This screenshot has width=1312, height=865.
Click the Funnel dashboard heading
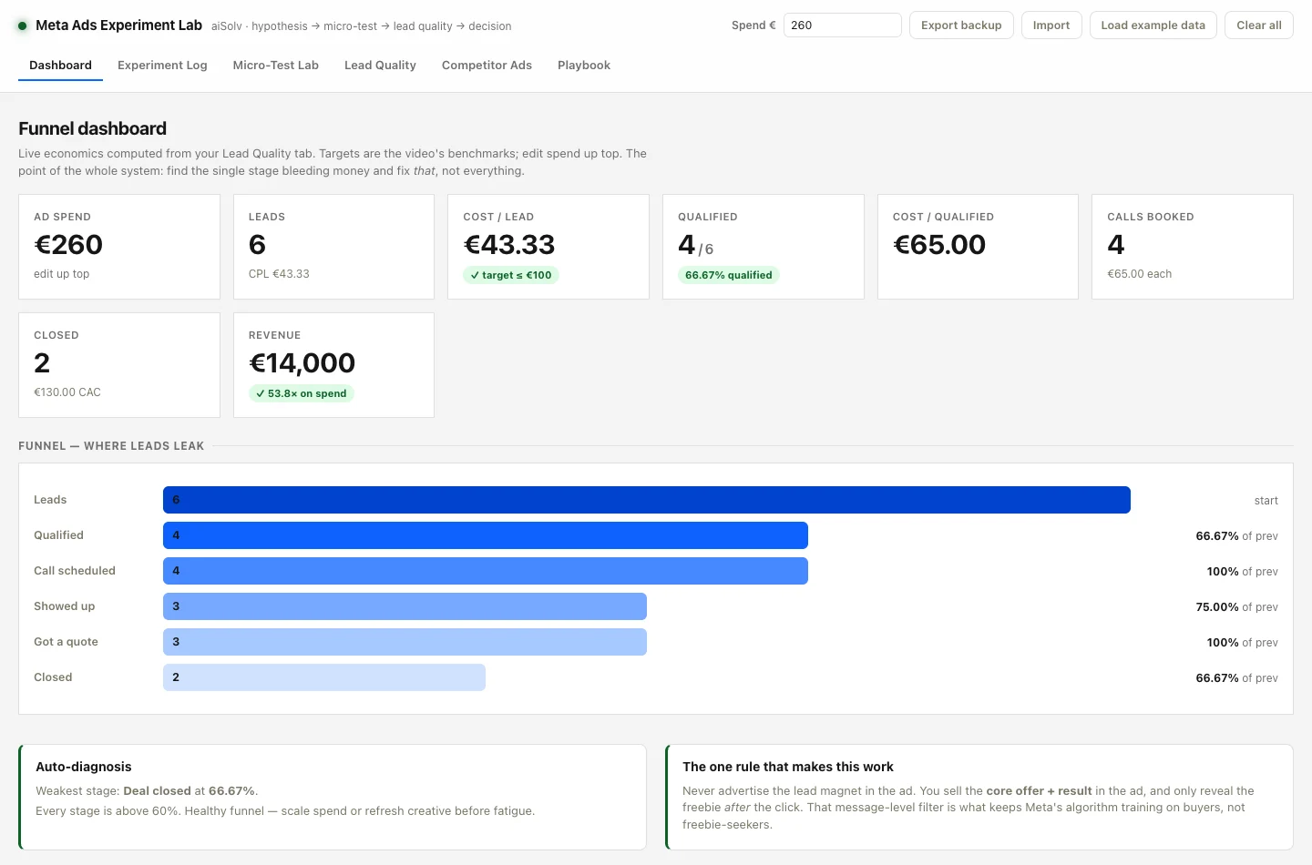[x=93, y=128]
